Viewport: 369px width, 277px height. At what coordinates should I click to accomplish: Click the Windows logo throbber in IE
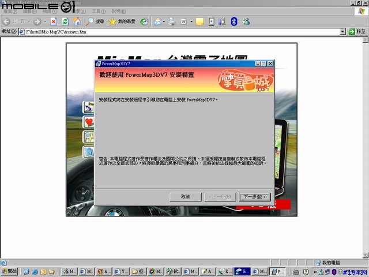tap(362, 12)
